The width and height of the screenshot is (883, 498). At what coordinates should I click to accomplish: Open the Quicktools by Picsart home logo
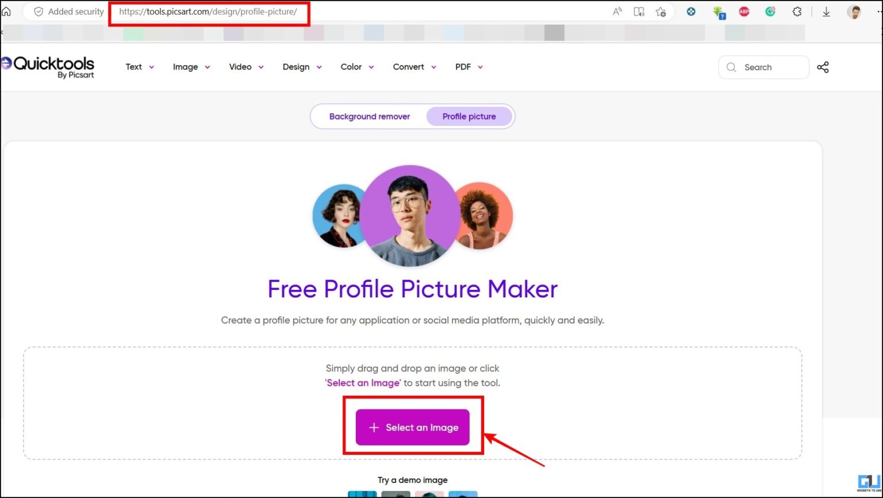click(x=48, y=65)
